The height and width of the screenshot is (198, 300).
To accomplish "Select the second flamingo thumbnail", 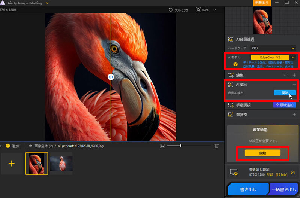I will tap(61, 163).
